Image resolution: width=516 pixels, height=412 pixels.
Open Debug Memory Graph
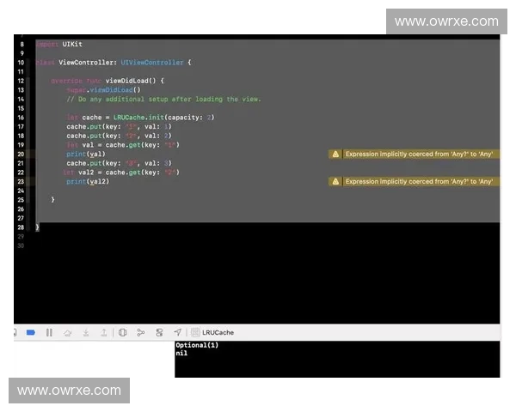(x=141, y=332)
